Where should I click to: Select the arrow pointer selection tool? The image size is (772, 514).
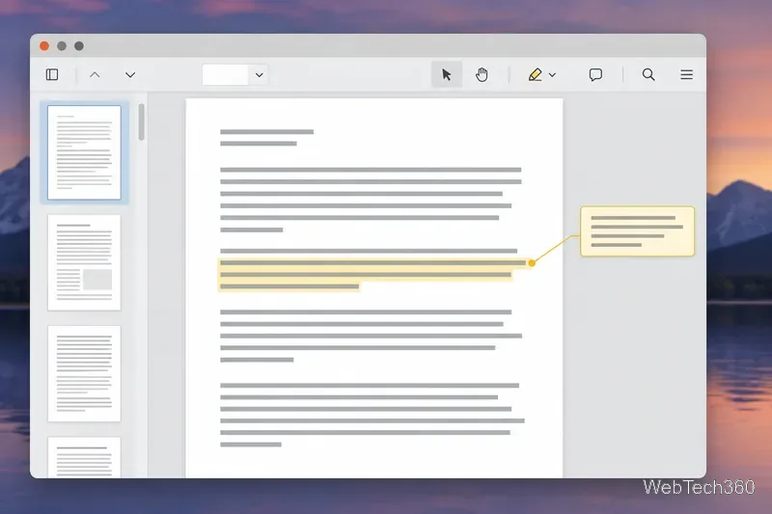[x=447, y=74]
